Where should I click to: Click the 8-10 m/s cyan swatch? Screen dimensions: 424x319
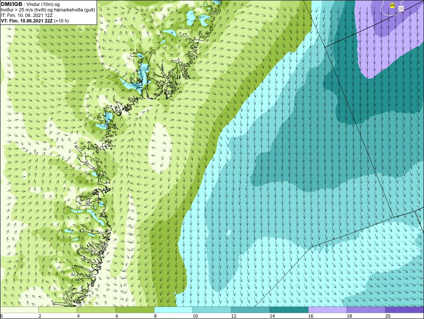pos(173,310)
